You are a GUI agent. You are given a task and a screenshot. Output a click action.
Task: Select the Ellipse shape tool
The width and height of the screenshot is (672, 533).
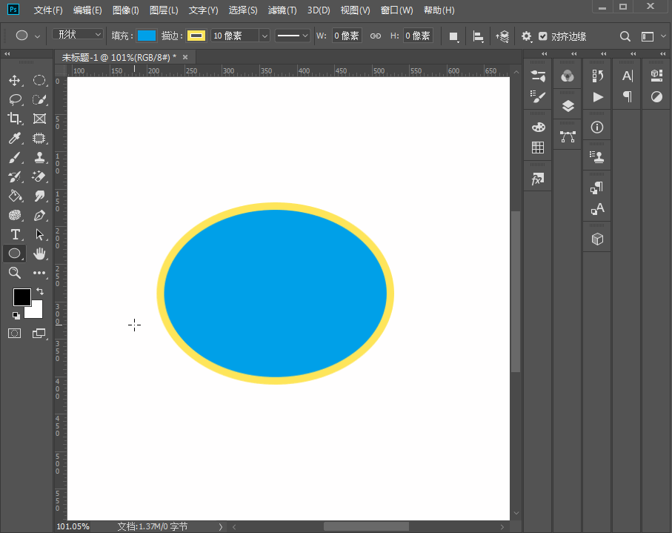click(15, 254)
